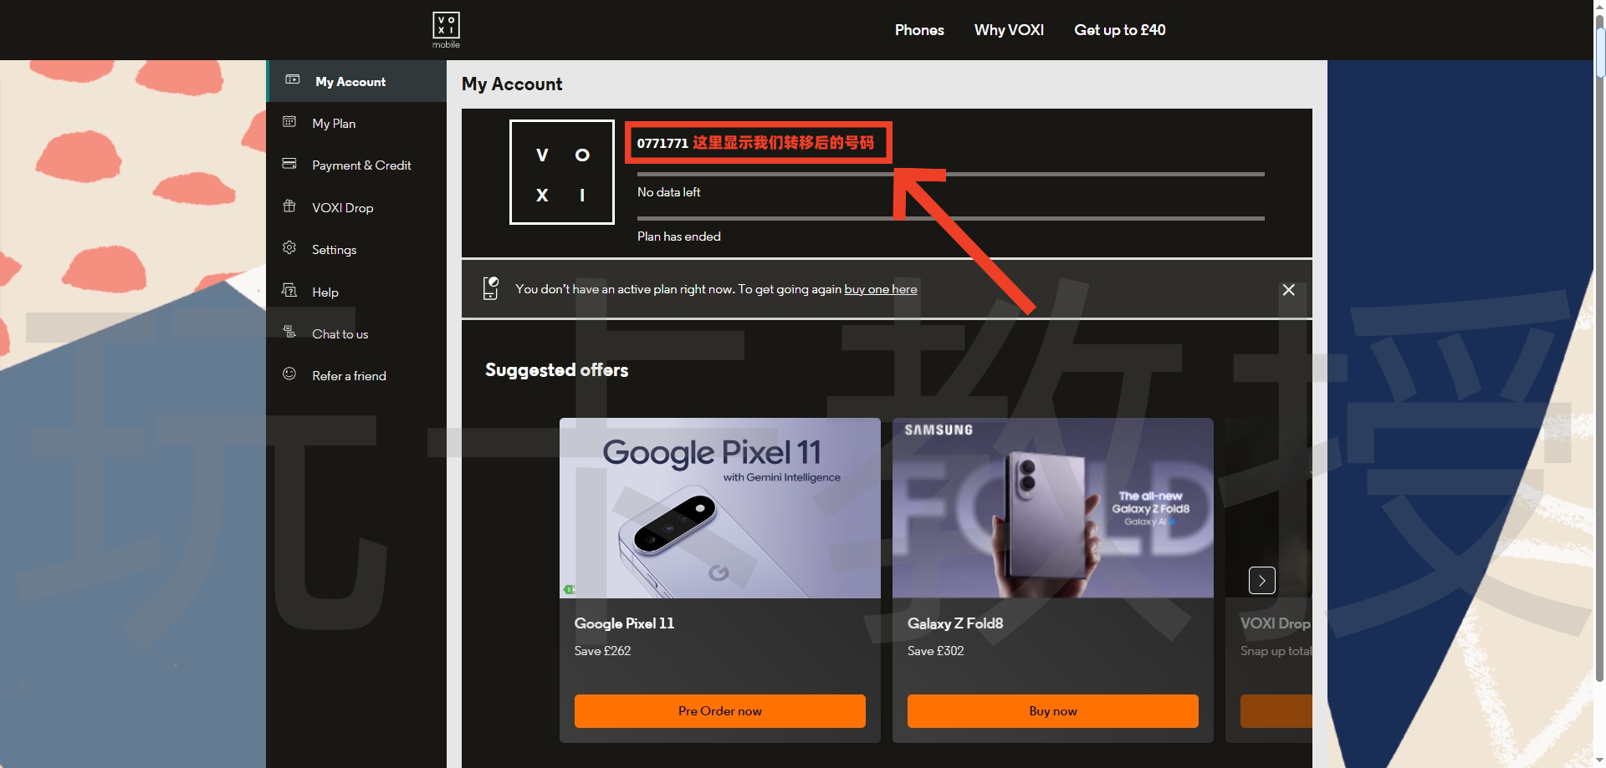Click the Help icon in sidebar
The image size is (1606, 768).
pyautogui.click(x=289, y=291)
